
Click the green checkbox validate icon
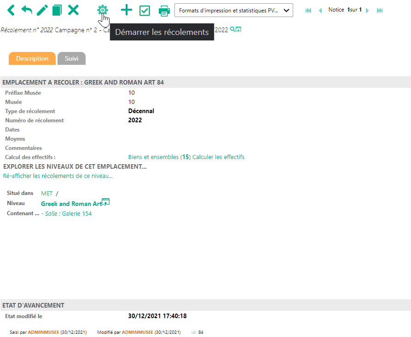pos(145,10)
